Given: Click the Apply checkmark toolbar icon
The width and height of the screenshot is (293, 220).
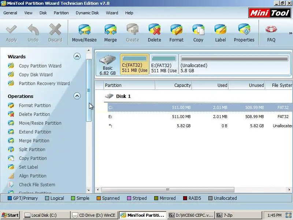Looking at the screenshot, I should pos(11,30).
